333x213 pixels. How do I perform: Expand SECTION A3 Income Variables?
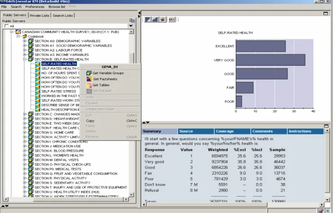click(x=24, y=55)
